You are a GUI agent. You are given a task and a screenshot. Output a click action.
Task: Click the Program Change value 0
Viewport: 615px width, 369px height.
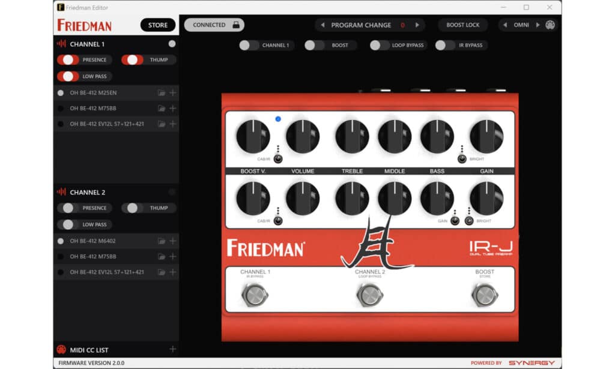[x=402, y=25]
